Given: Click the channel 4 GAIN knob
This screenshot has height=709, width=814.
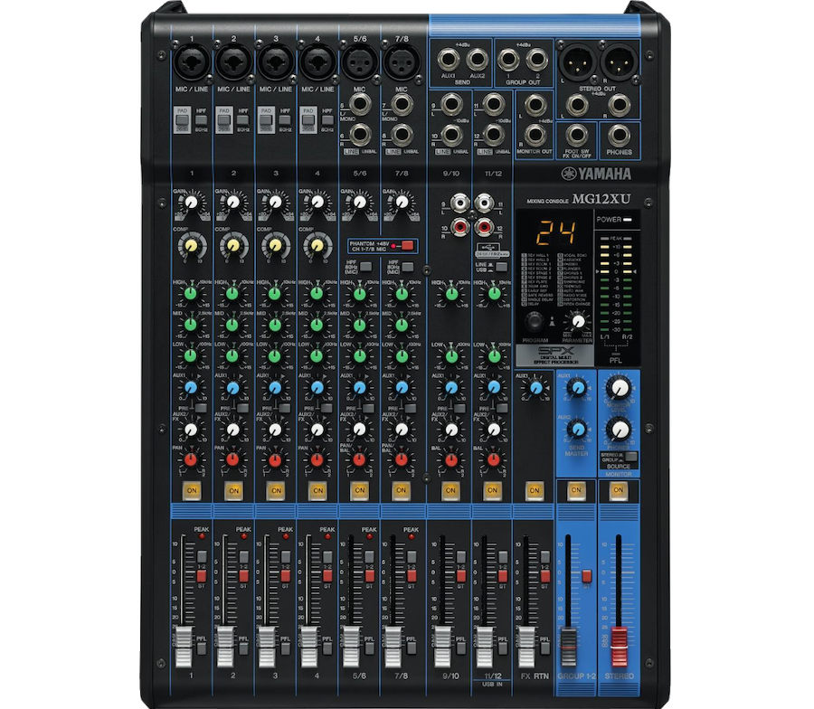Looking at the screenshot, I should (x=317, y=202).
